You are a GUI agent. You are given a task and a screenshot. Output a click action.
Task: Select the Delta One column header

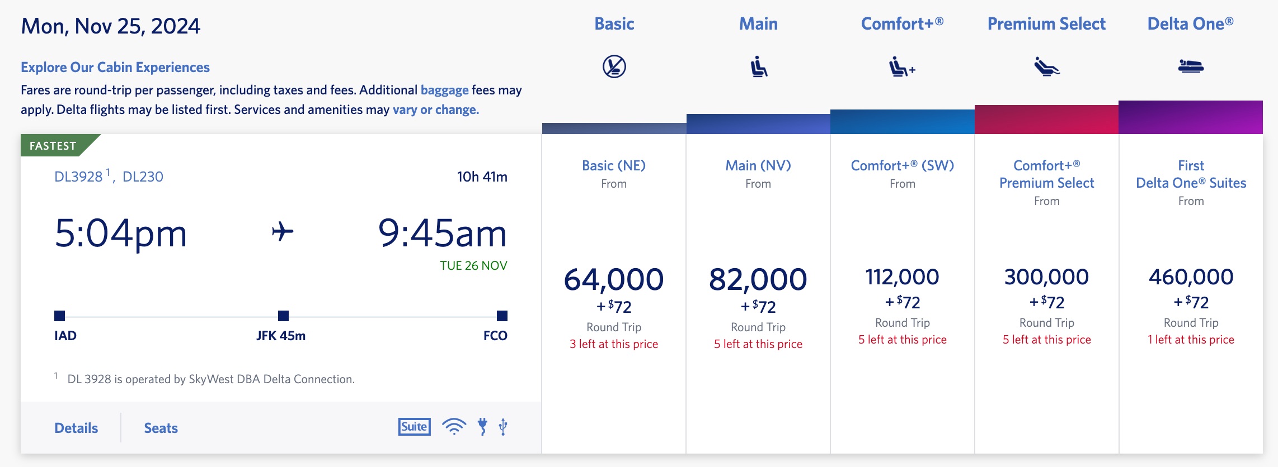(x=1190, y=24)
